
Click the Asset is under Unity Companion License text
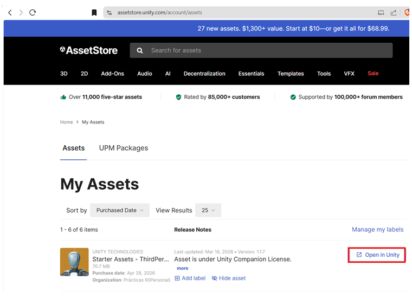pyautogui.click(x=233, y=259)
